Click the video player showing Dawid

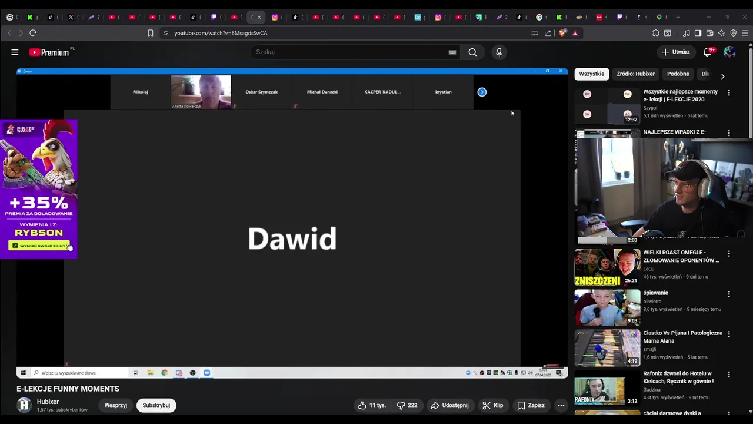[x=292, y=224]
